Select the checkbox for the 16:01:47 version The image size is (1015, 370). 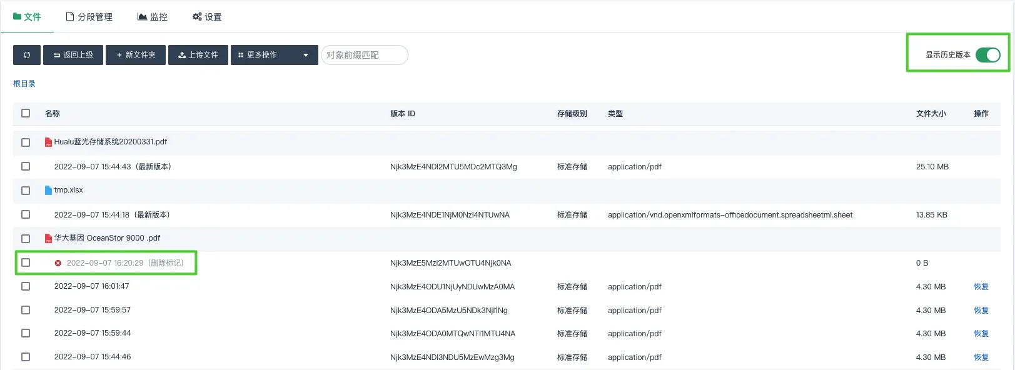[26, 286]
